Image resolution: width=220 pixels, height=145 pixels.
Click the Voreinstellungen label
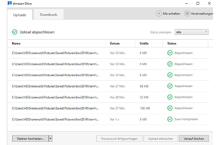point(202,14)
